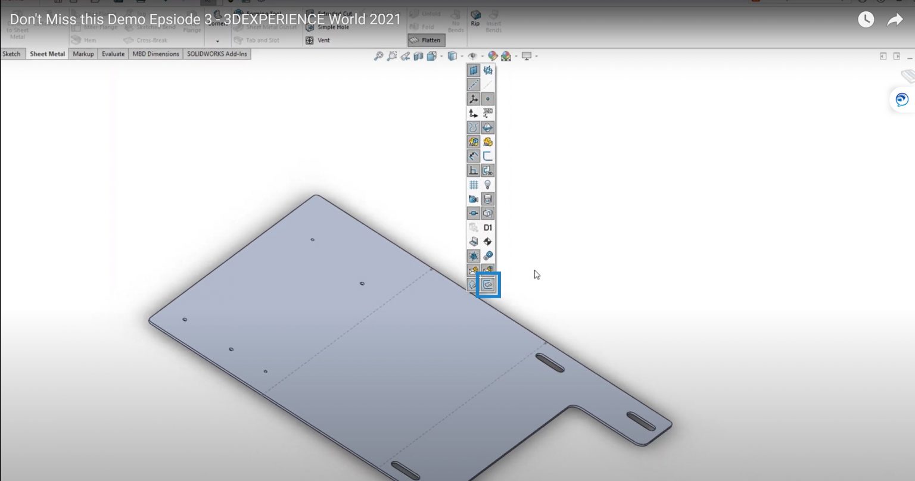Click the Previous View icon
915x481 pixels.
405,56
